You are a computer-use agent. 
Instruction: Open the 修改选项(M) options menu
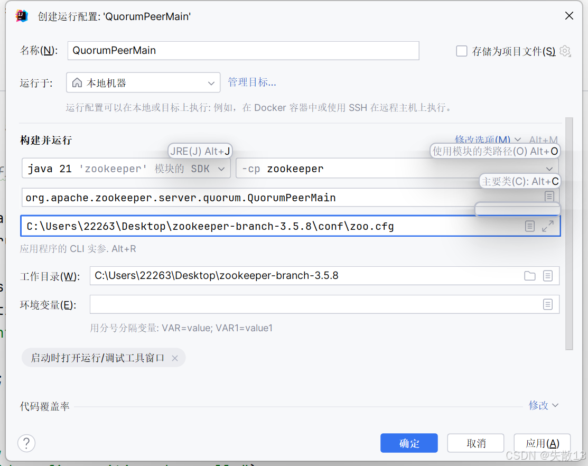(487, 139)
